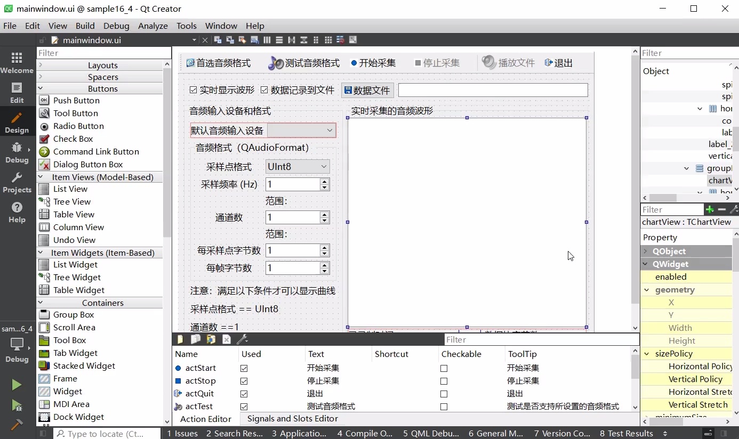739x439 pixels.
Task: Click the Build project hammer icon
Action: [x=17, y=425]
